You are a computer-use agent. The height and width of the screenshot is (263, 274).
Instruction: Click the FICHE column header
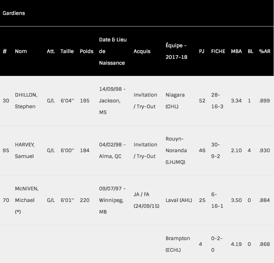(x=218, y=51)
